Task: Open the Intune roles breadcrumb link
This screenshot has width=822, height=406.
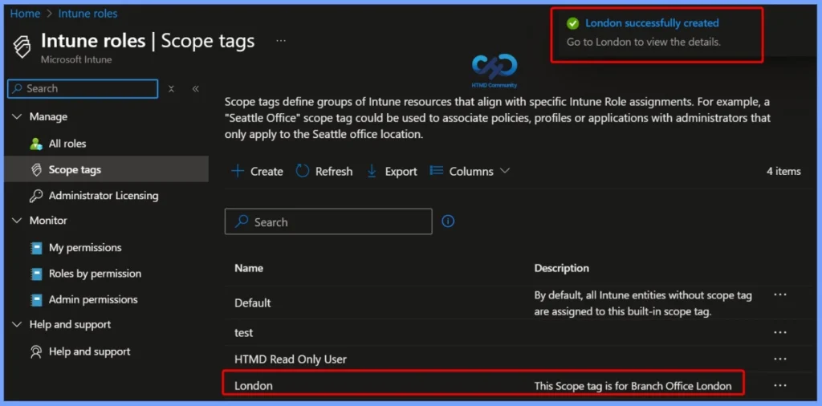Action: (87, 14)
